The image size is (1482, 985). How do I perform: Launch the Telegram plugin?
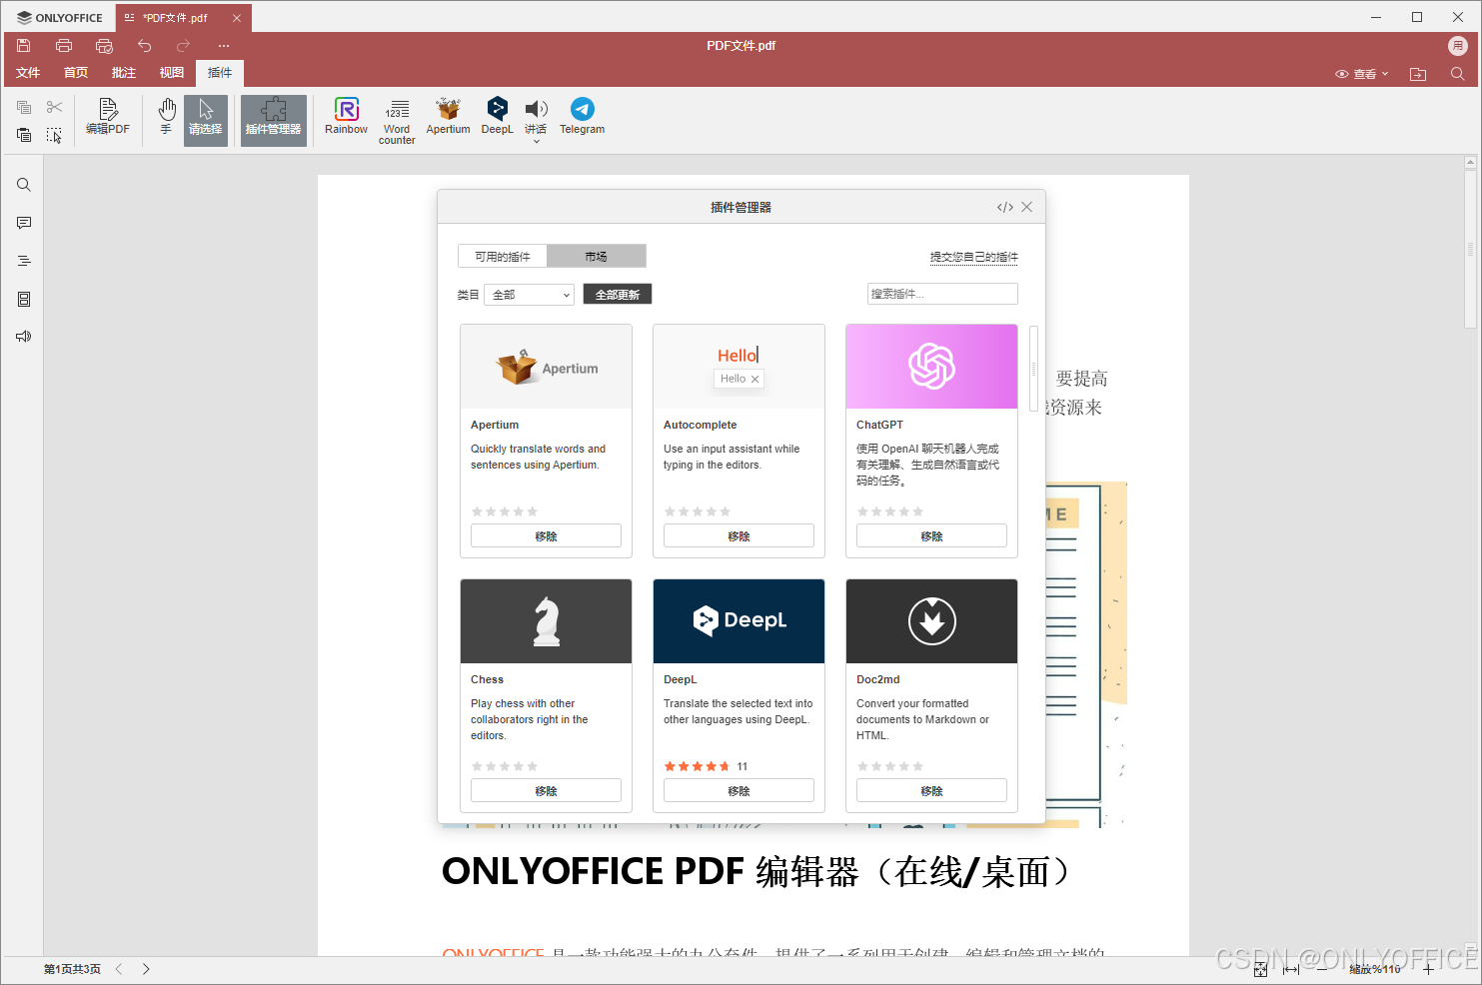[582, 117]
